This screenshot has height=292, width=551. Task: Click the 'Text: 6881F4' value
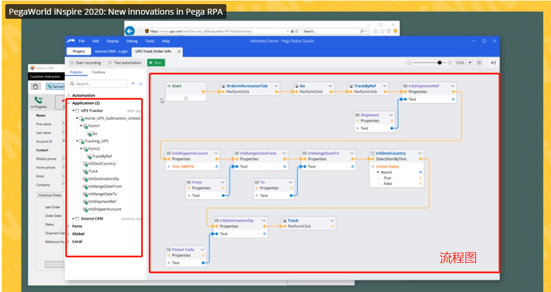(183, 167)
